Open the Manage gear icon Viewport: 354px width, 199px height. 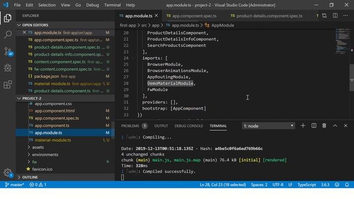(x=8, y=172)
